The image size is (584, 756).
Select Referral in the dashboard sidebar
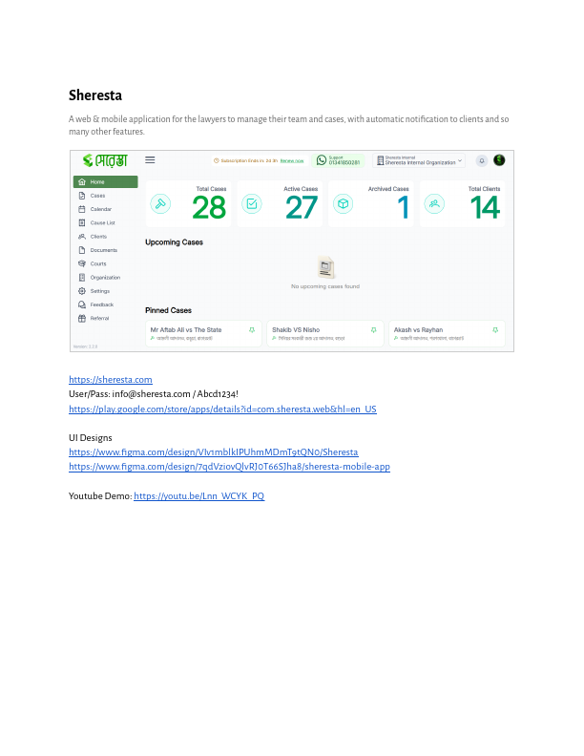click(106, 318)
